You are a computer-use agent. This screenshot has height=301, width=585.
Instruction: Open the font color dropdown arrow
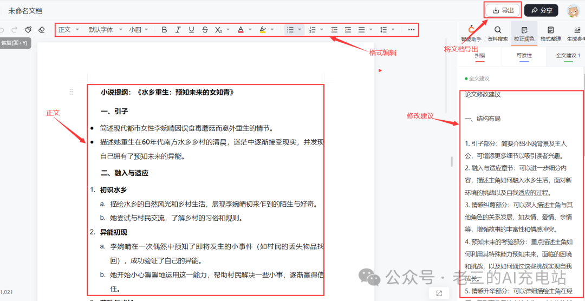[250, 30]
